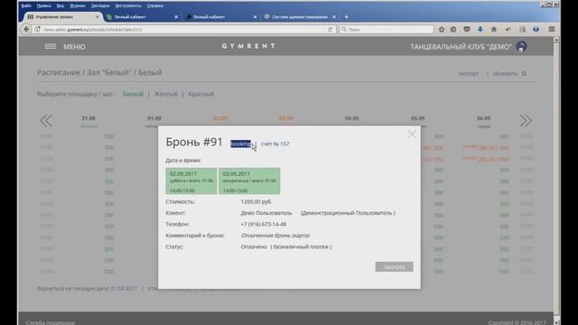Click the обновить refresh link
Image resolution: width=578 pixels, height=325 pixels.
tap(505, 74)
